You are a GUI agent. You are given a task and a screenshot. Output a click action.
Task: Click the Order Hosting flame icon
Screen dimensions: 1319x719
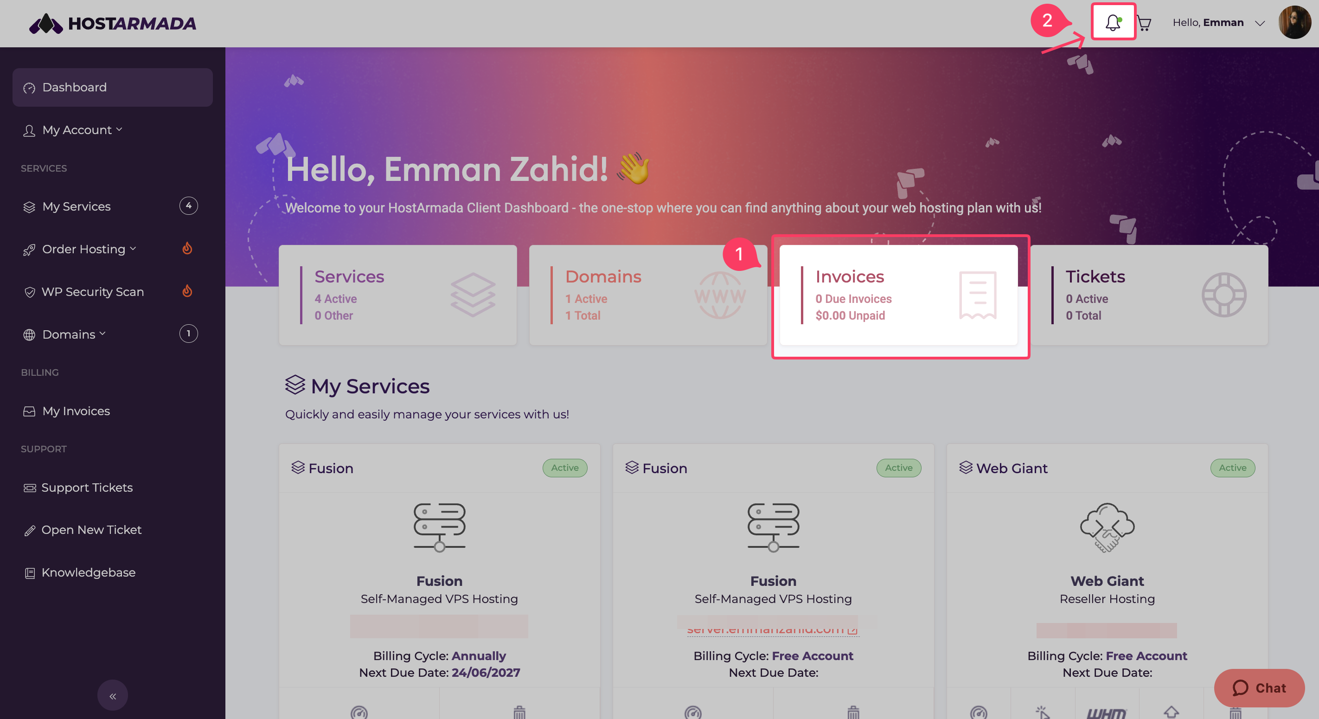187,249
